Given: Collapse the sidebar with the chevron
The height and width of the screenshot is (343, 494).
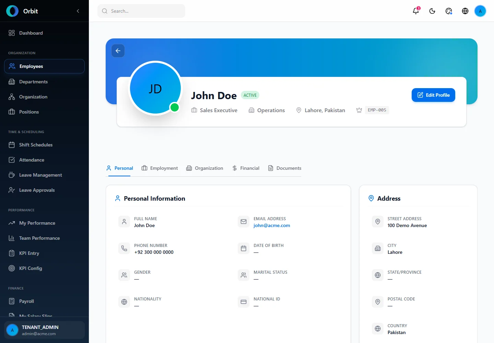Looking at the screenshot, I should click(x=78, y=11).
